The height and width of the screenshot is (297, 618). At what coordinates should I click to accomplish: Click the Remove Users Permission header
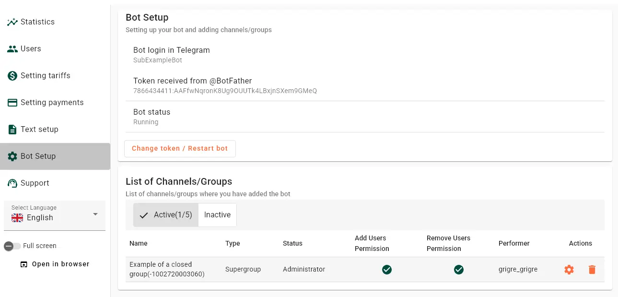click(x=448, y=244)
